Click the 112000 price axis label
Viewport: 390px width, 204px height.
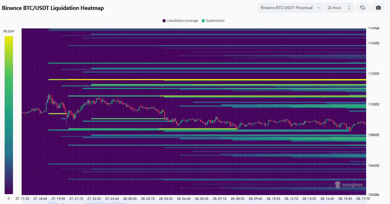[373, 74]
